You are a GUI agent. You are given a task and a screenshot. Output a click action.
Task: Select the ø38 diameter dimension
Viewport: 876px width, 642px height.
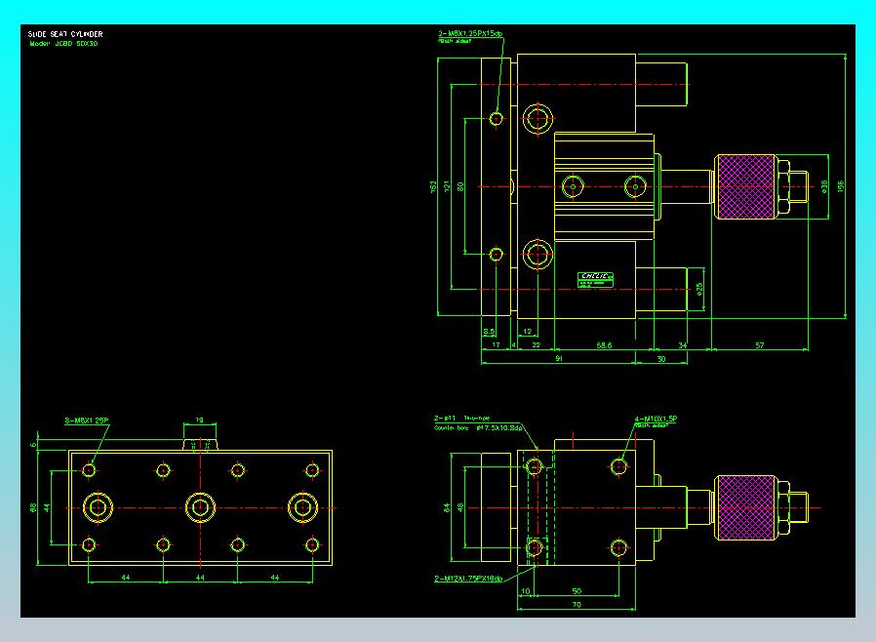coord(824,186)
